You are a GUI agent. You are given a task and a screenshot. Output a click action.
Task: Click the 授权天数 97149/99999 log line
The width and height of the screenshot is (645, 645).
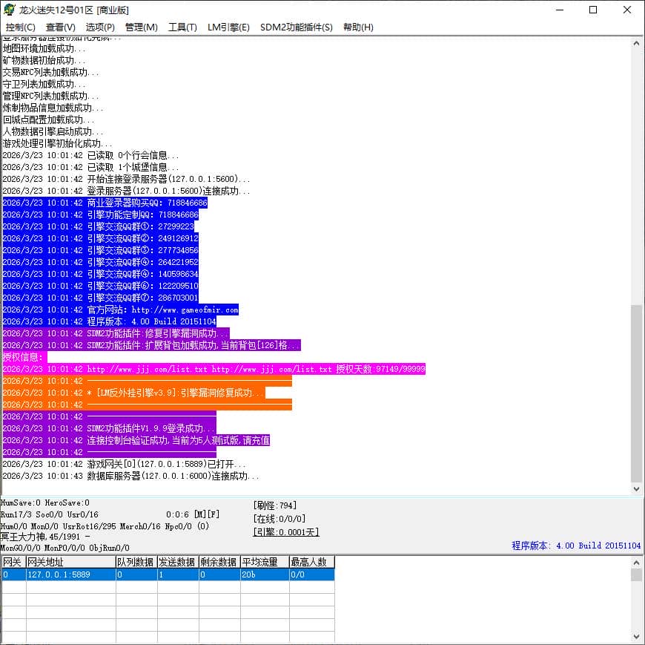point(214,369)
